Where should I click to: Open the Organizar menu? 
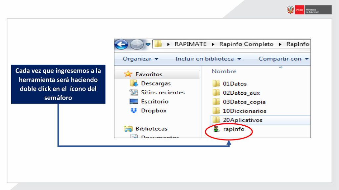pyautogui.click(x=140, y=59)
